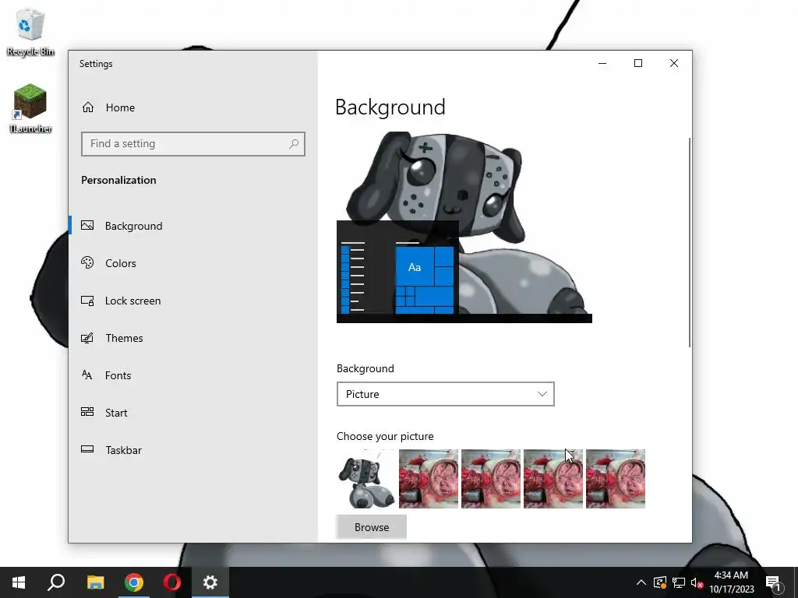Click the Find a setting search field
Screen dimensions: 798x598
(193, 144)
